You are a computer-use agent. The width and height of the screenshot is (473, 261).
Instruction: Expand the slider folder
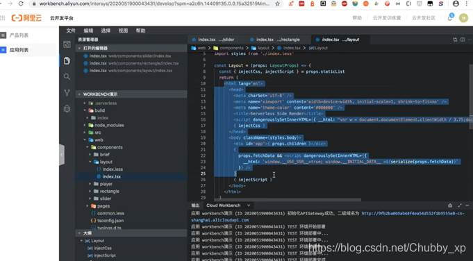click(x=106, y=199)
